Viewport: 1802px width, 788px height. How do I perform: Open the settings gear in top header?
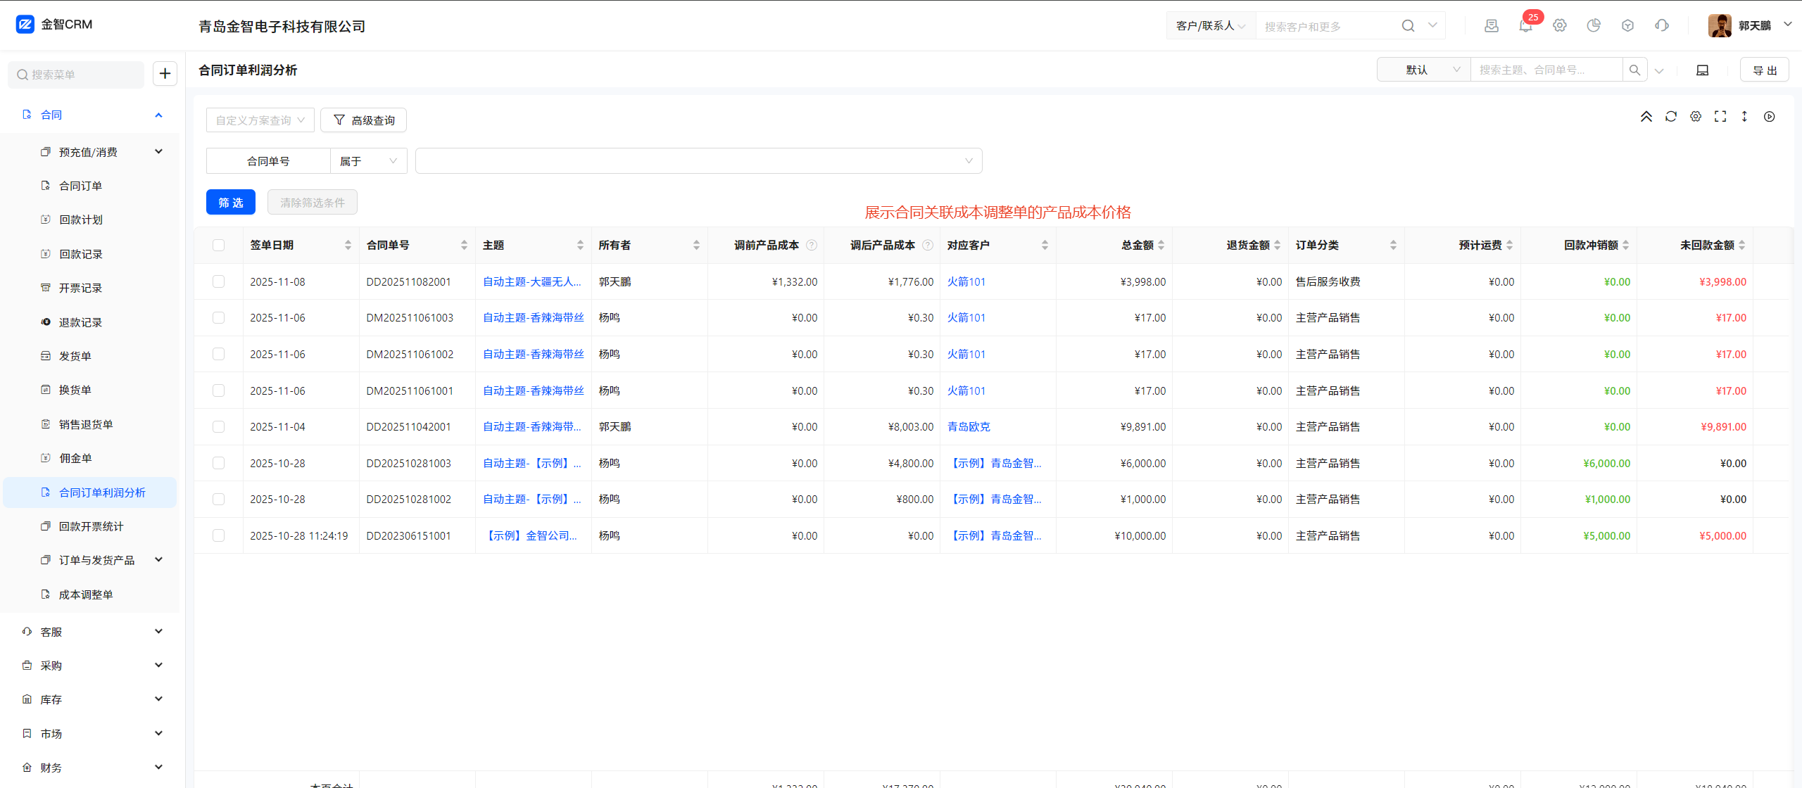(1560, 26)
